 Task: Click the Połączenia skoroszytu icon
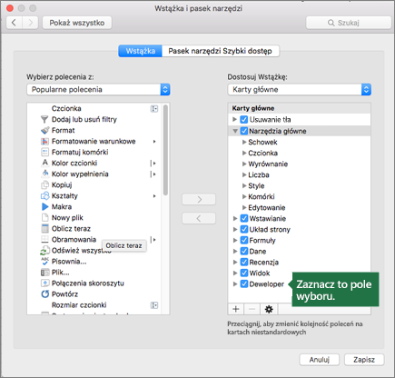click(44, 283)
